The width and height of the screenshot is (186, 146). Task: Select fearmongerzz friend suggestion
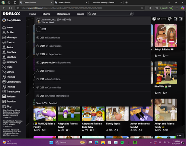pyautogui.click(x=93, y=21)
